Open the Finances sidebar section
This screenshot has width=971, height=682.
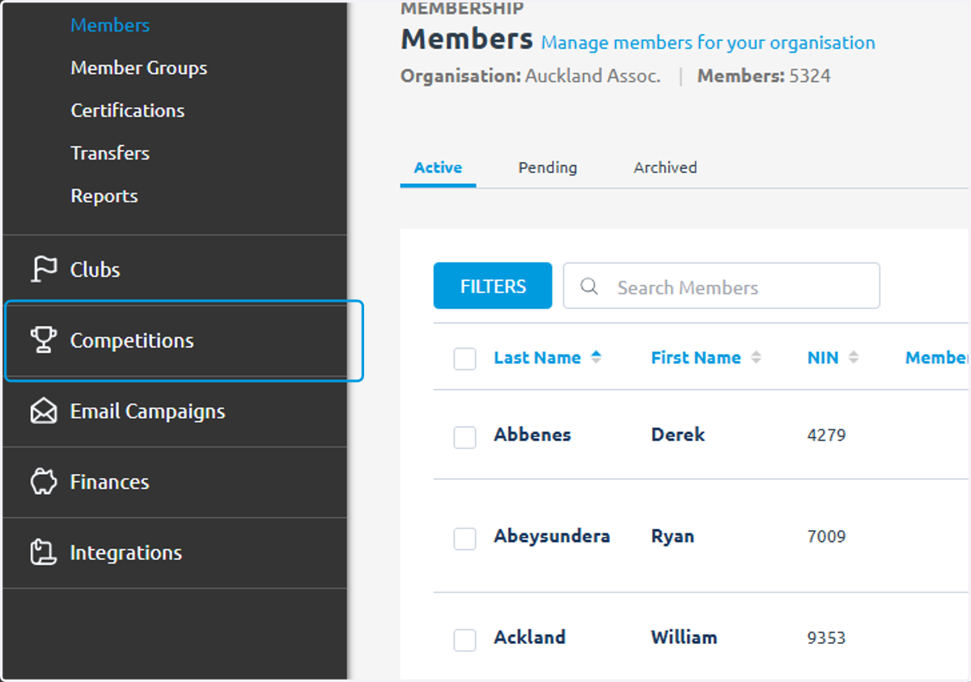175,482
